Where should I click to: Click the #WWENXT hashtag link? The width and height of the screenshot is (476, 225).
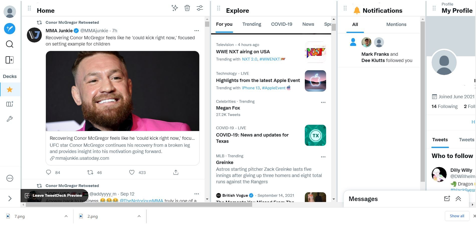click(270, 59)
